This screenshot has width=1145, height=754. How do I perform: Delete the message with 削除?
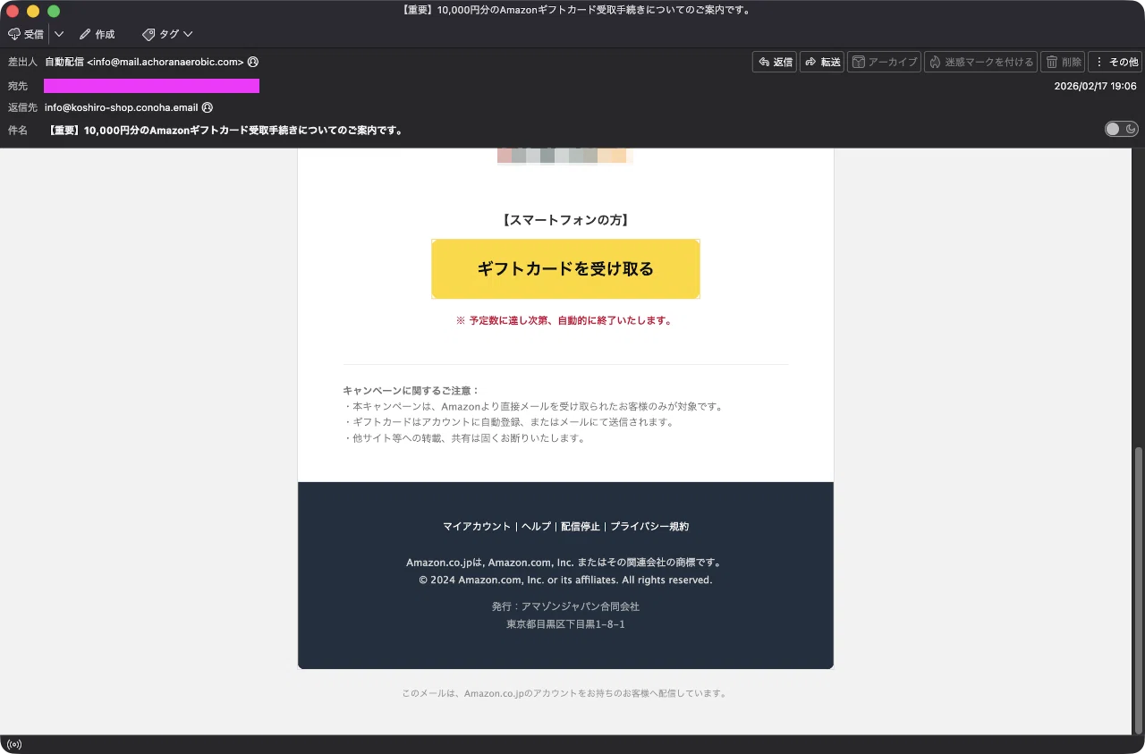[x=1063, y=62]
